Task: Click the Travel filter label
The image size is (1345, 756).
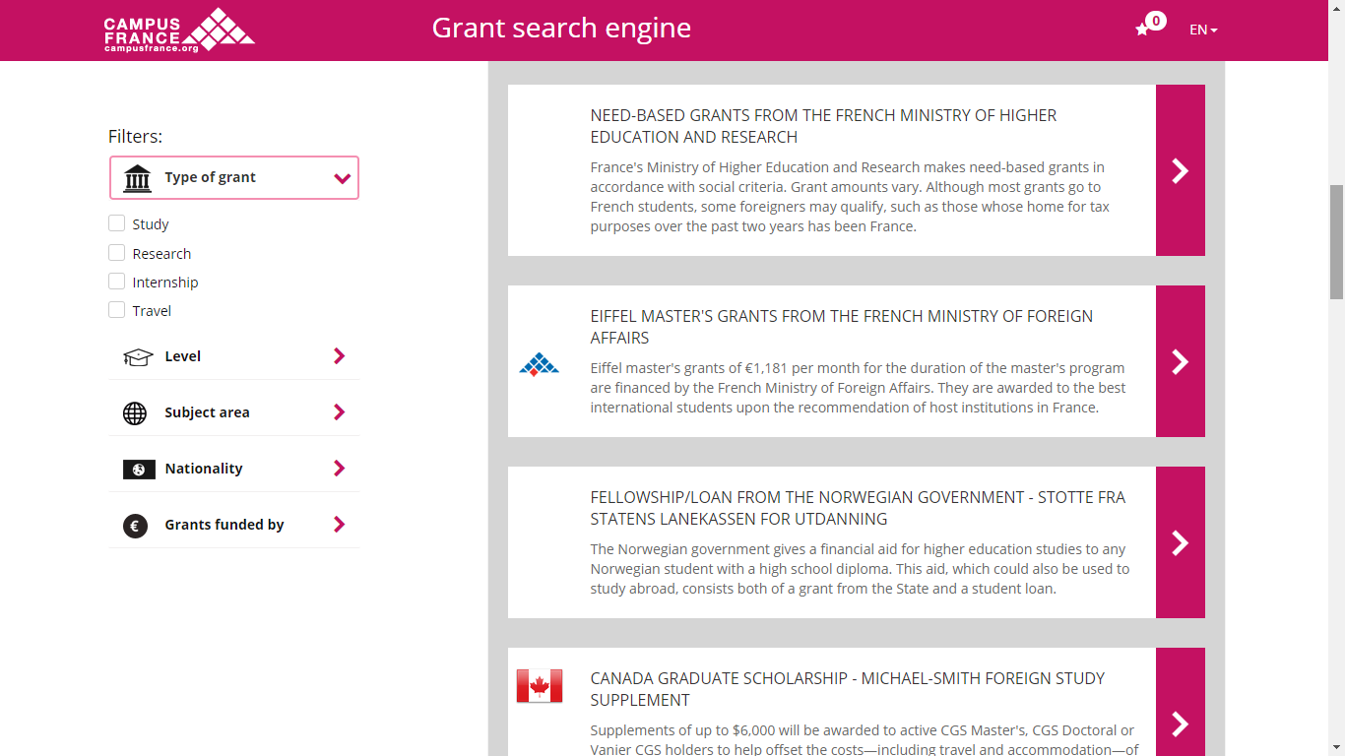Action: coord(152,311)
